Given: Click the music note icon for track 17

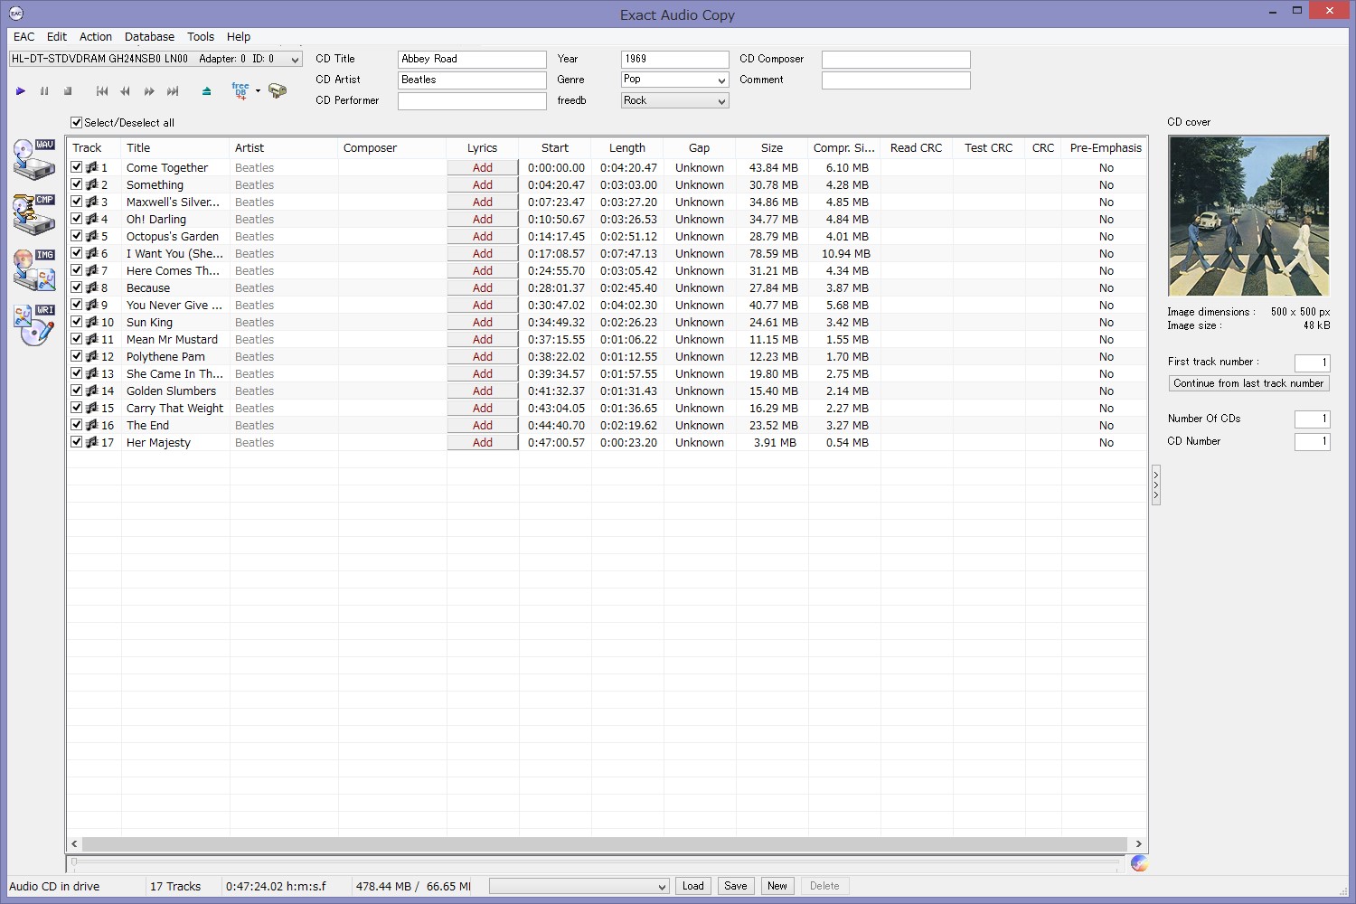Looking at the screenshot, I should click(x=91, y=442).
